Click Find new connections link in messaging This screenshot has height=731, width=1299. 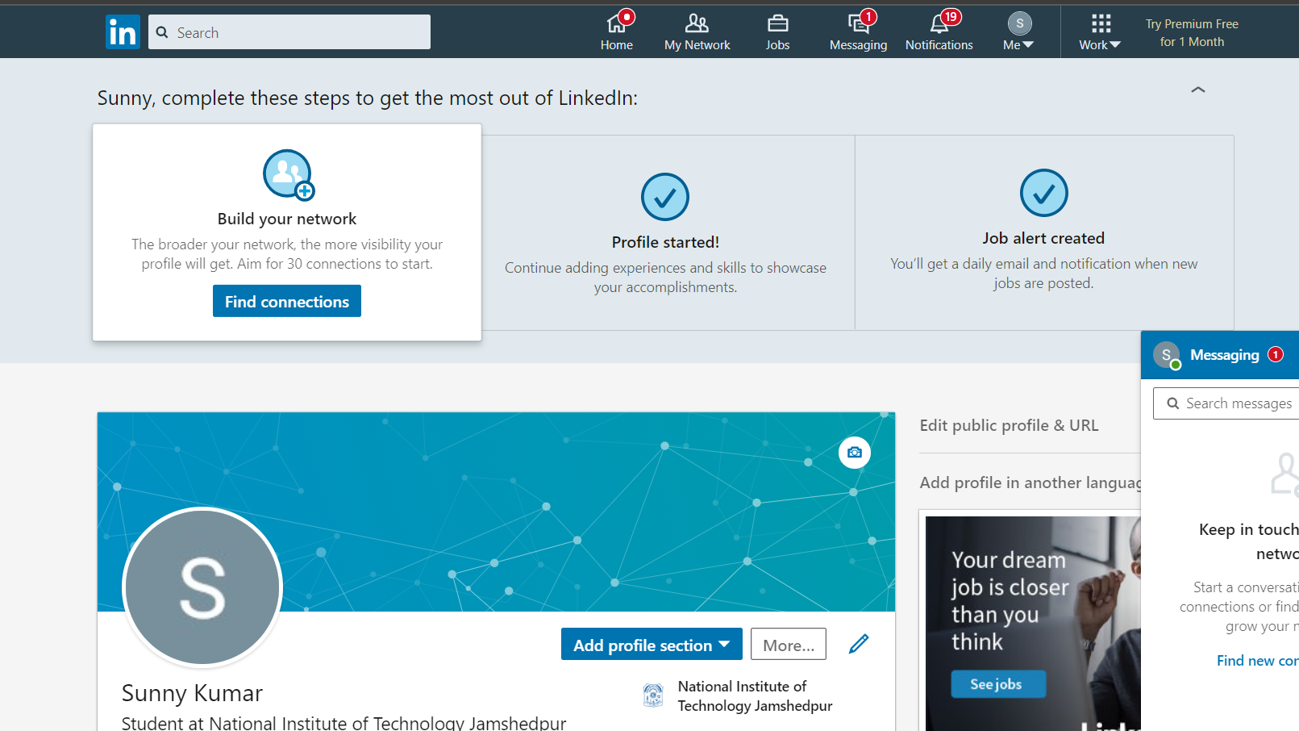(x=1258, y=661)
